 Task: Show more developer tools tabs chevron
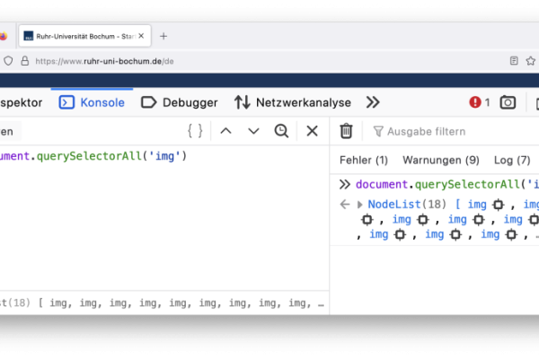373,102
